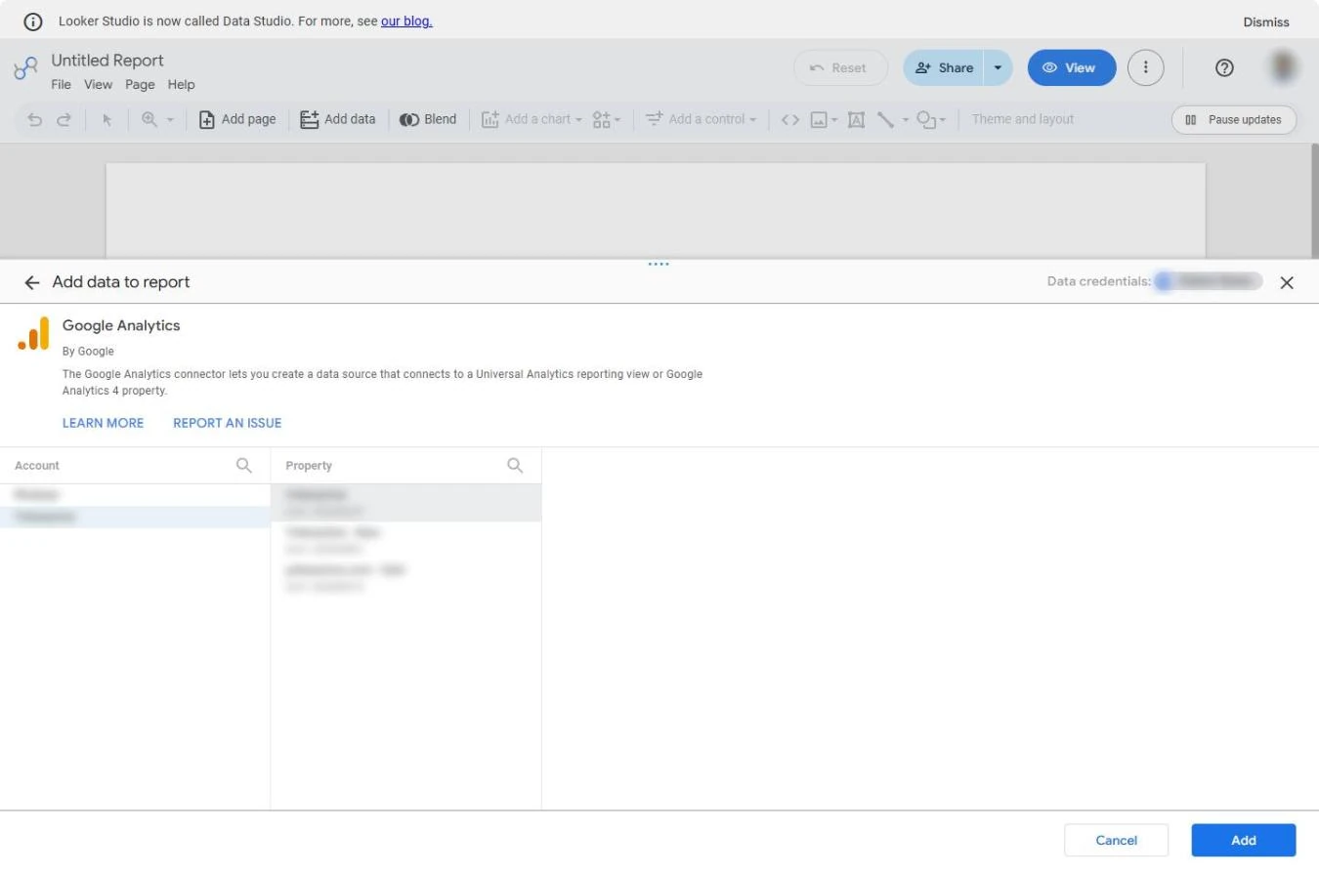Click the View button
Image resolution: width=1319 pixels, height=875 pixels.
[1071, 67]
